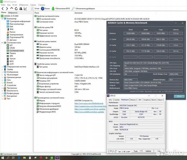The image size is (187, 160).
Task: Switch to Graphics tab in CPU-Z
Action: pos(147,100)
